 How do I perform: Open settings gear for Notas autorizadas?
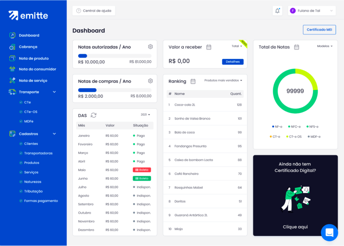[x=150, y=47]
